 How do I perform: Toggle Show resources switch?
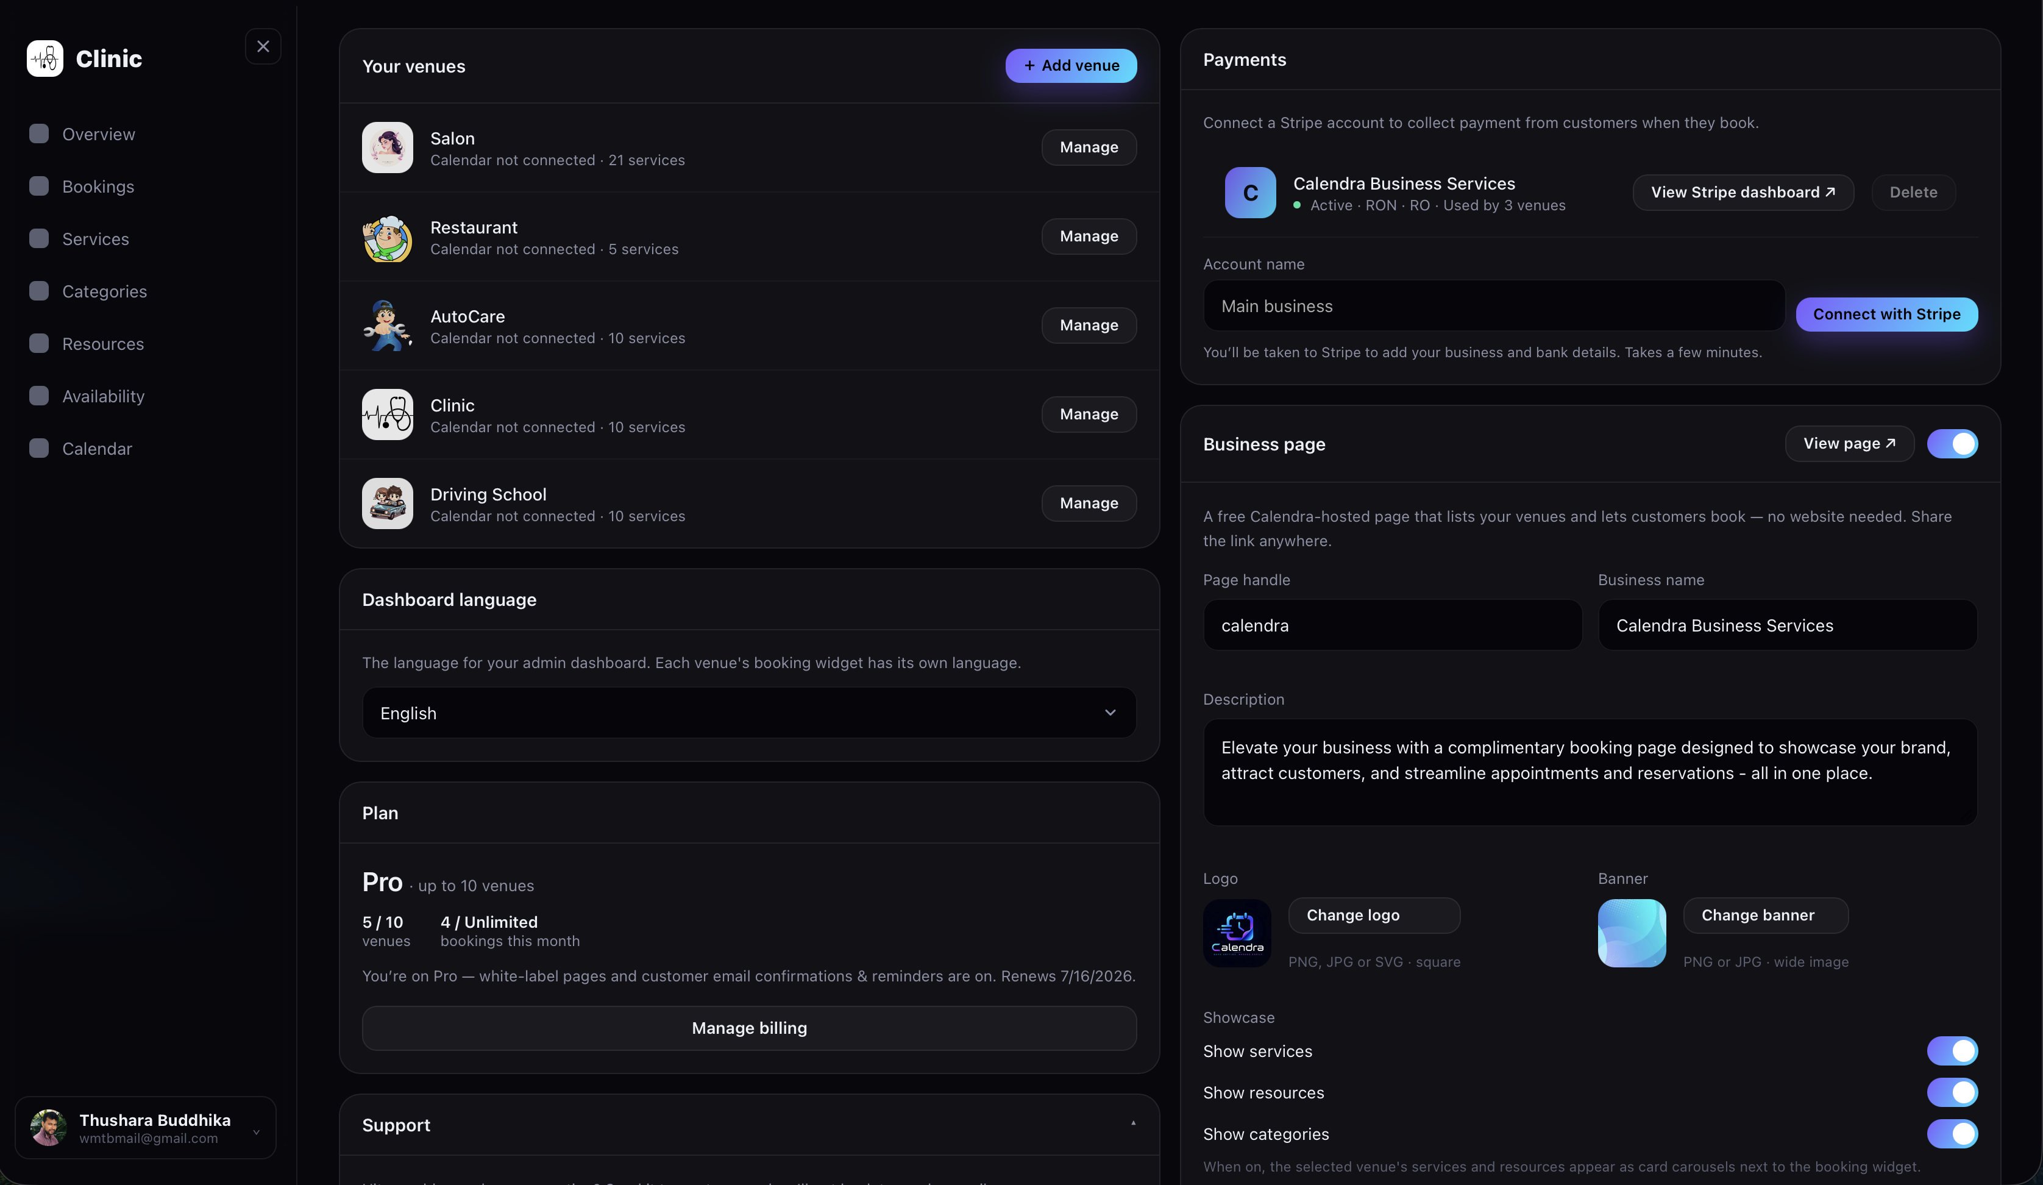click(x=1952, y=1092)
